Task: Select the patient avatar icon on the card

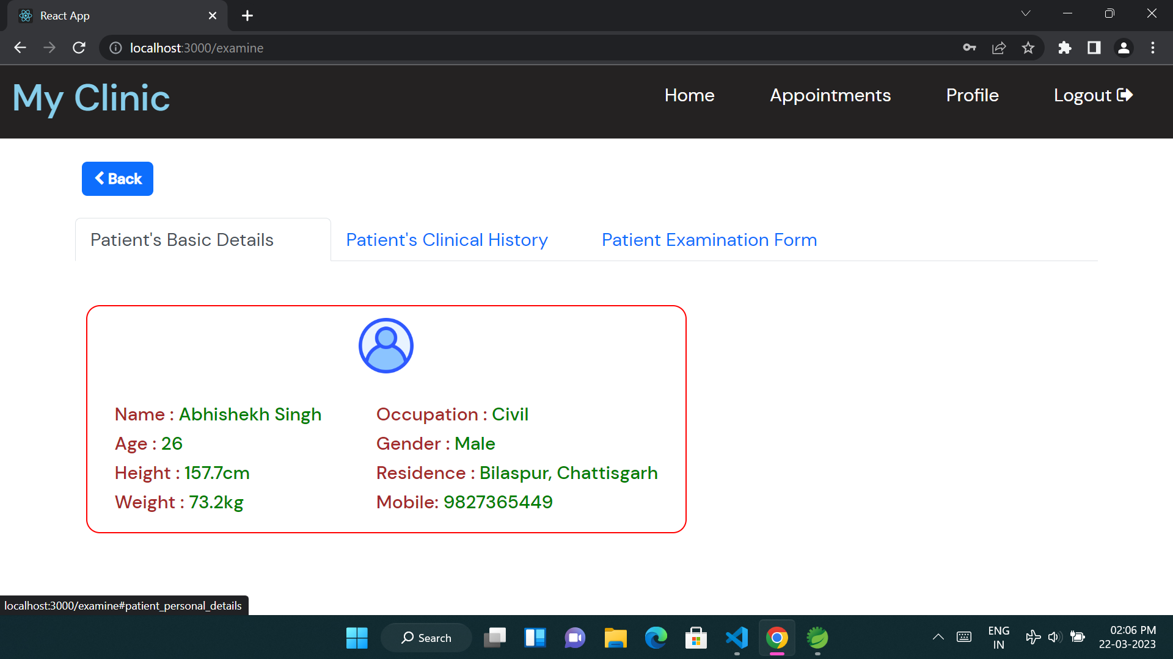Action: 386,345
